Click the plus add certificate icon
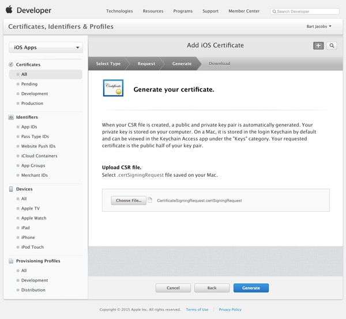 (318, 45)
